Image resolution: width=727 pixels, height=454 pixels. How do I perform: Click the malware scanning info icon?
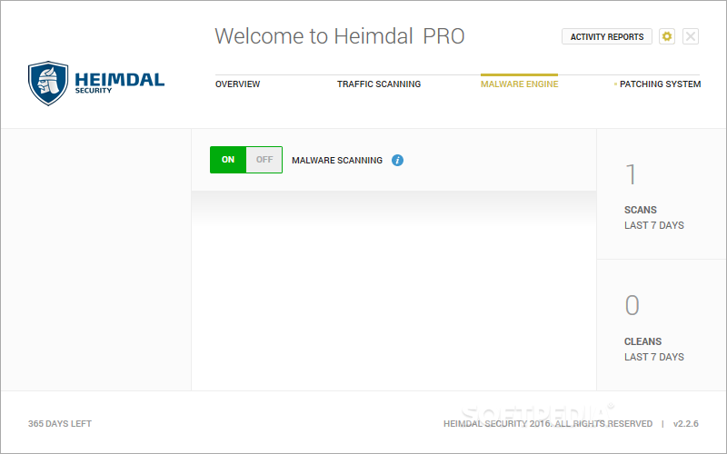pyautogui.click(x=397, y=161)
